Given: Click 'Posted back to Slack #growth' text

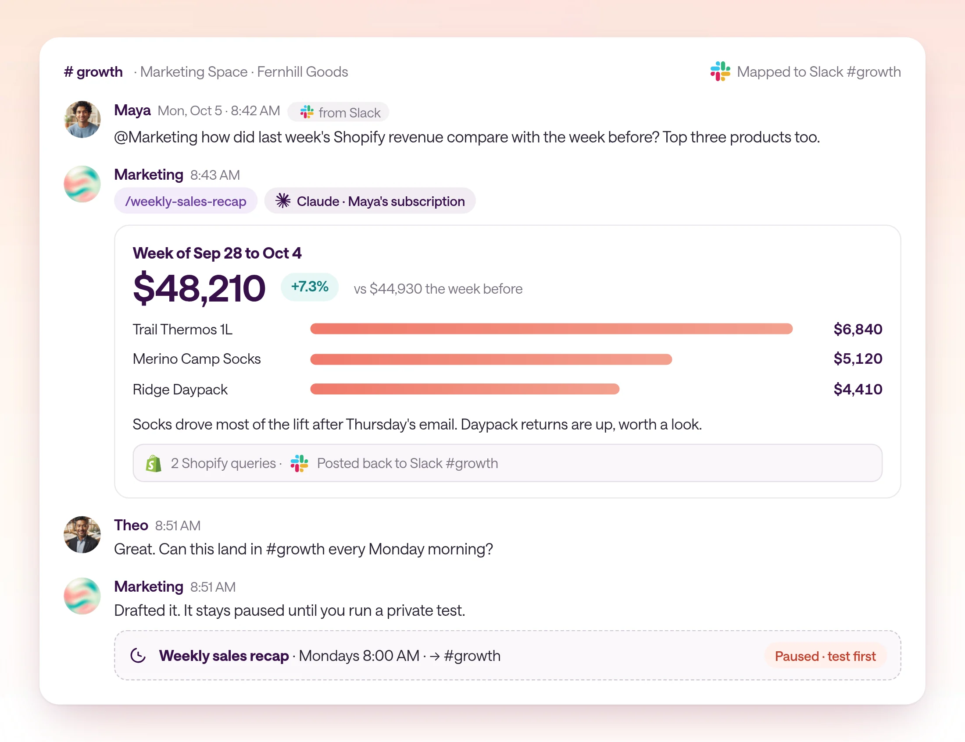Looking at the screenshot, I should (x=407, y=463).
